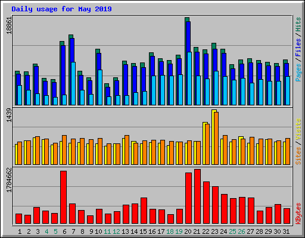Click the red KBytes bar for day 24
This screenshot has width=305, height=238.
point(225,209)
